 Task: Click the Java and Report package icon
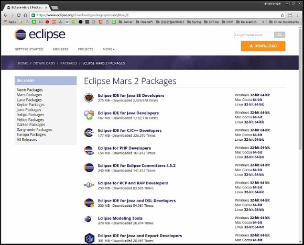[x=90, y=238]
